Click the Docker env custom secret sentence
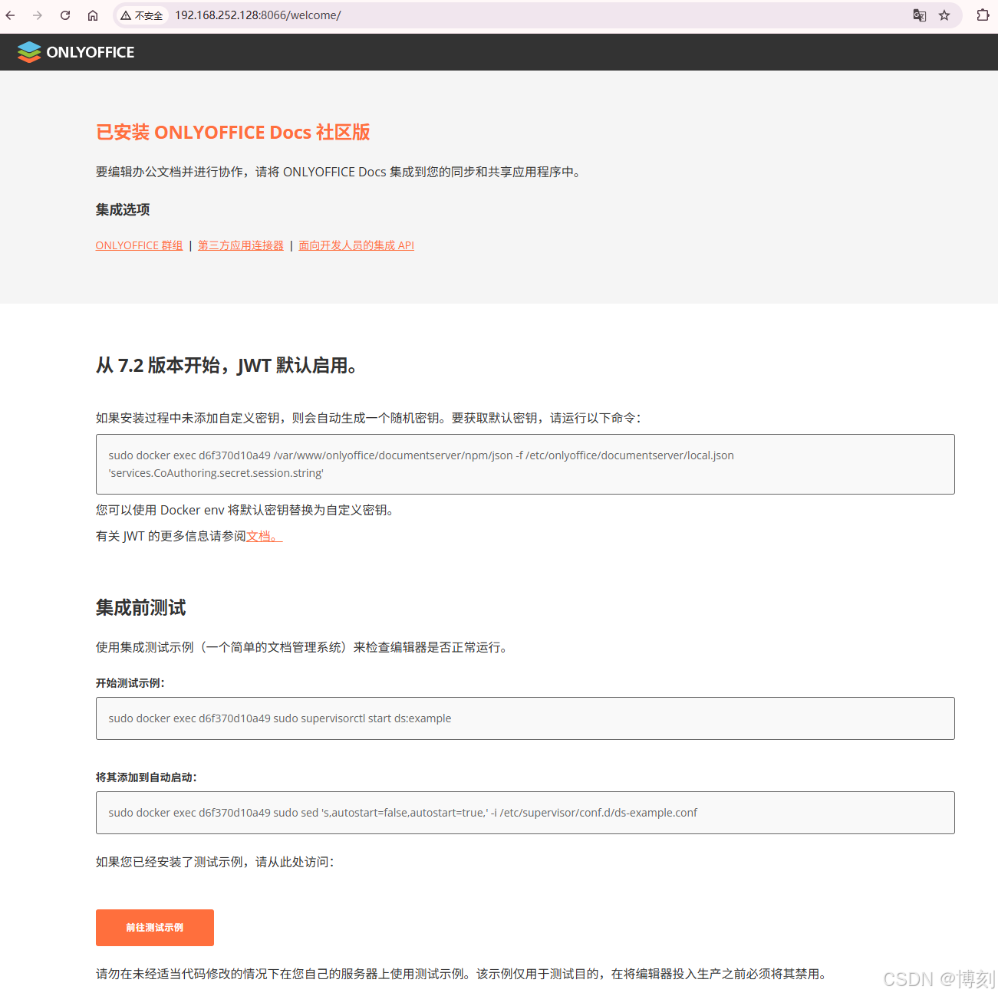The image size is (998, 996). coord(246,510)
